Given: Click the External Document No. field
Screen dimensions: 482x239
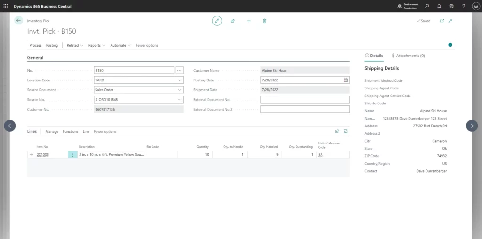Looking at the screenshot, I should pyautogui.click(x=305, y=100).
